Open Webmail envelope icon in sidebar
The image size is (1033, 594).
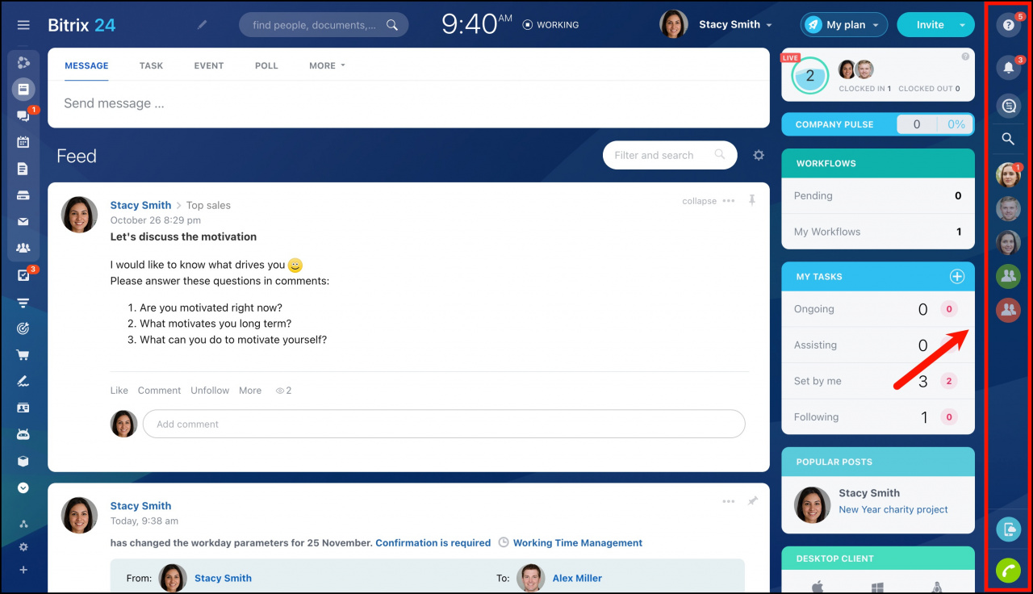23,222
